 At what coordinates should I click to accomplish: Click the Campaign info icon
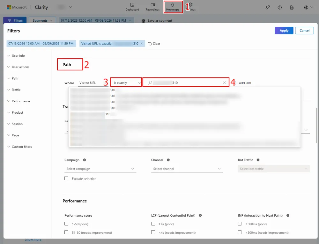(85, 160)
